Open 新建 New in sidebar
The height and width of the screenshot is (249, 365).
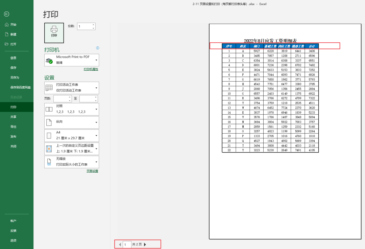[17, 34]
